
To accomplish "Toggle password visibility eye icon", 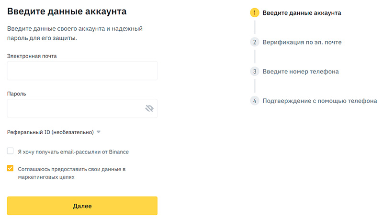I will click(149, 109).
